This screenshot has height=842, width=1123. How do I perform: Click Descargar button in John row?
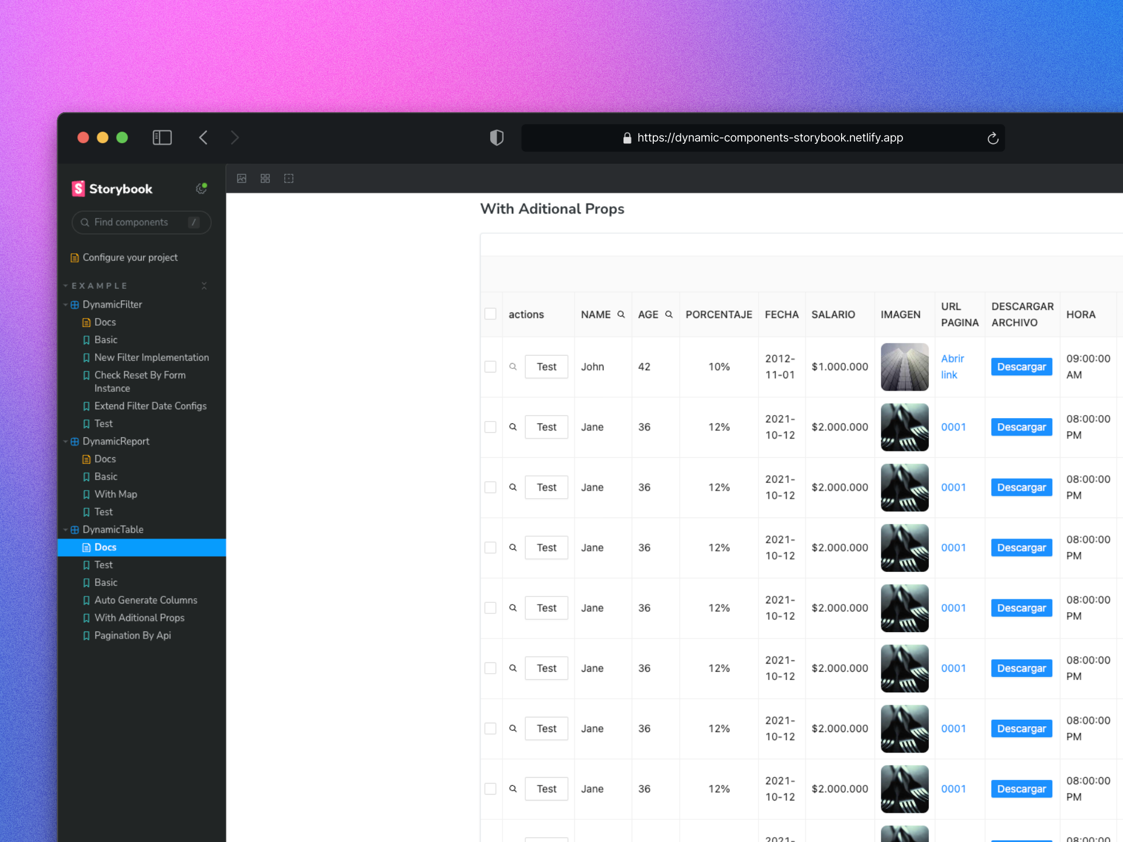point(1021,367)
